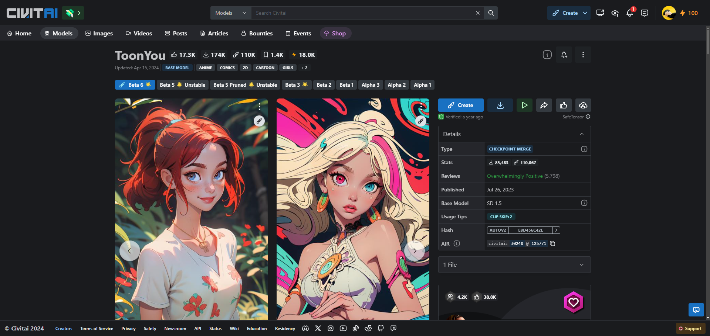This screenshot has height=336, width=710.
Task: Click the thumbs-up review button
Action: pos(564,105)
